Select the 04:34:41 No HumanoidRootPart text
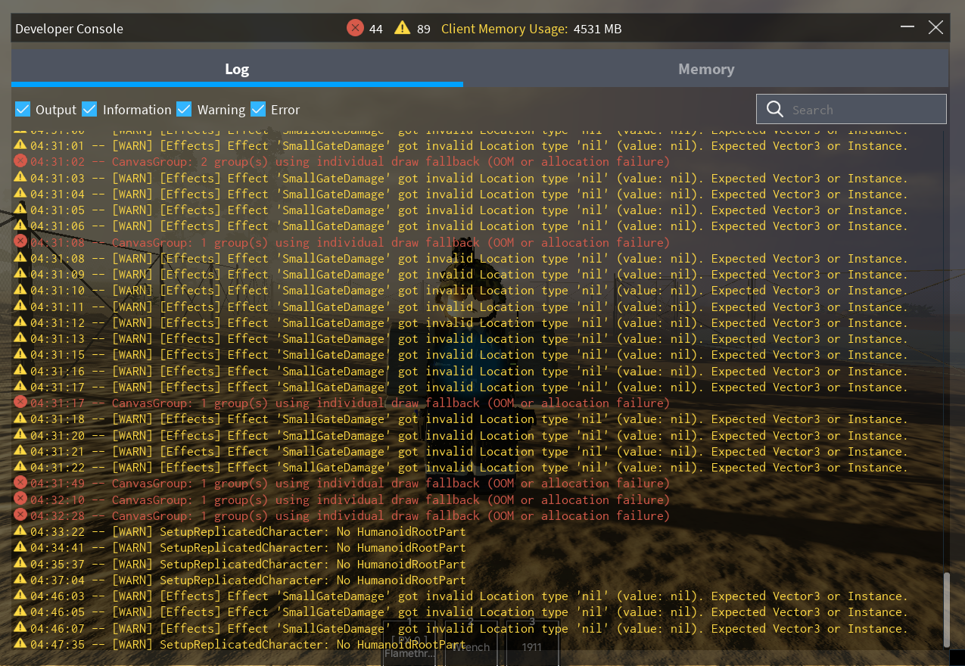This screenshot has width=965, height=666. pos(248,547)
